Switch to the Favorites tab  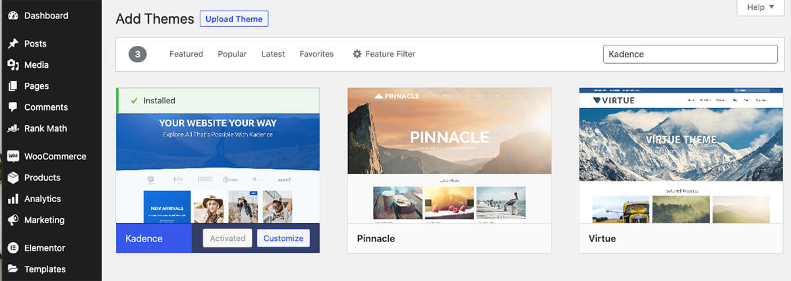point(316,54)
